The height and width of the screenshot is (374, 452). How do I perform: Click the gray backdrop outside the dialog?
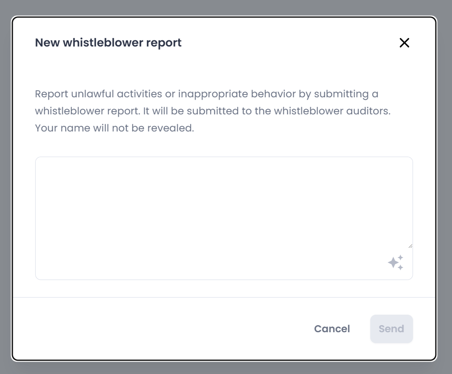(x=444, y=190)
